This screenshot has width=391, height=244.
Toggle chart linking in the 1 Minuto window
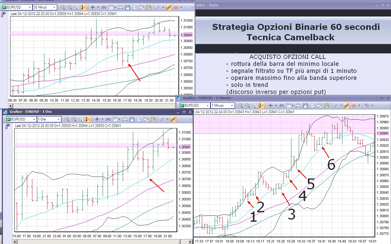pos(346,106)
